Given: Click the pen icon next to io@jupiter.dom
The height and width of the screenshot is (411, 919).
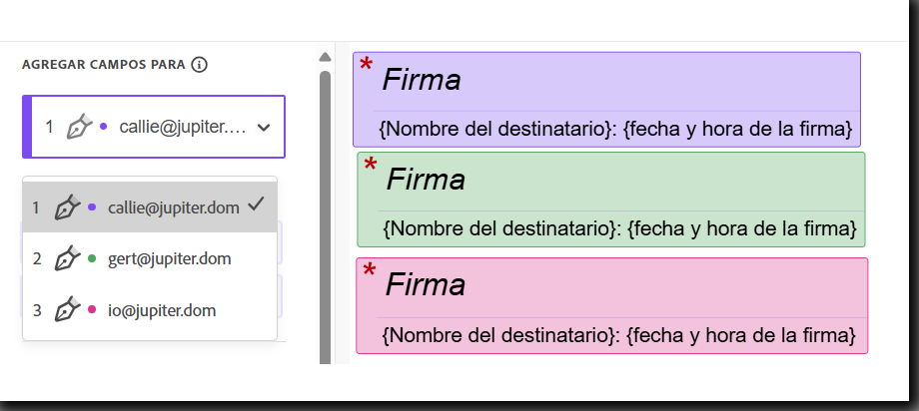Looking at the screenshot, I should [x=67, y=310].
